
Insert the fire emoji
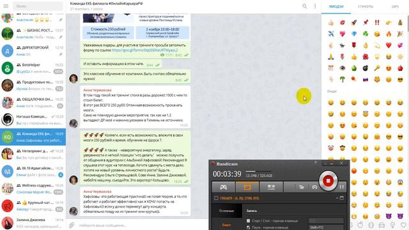389,34
